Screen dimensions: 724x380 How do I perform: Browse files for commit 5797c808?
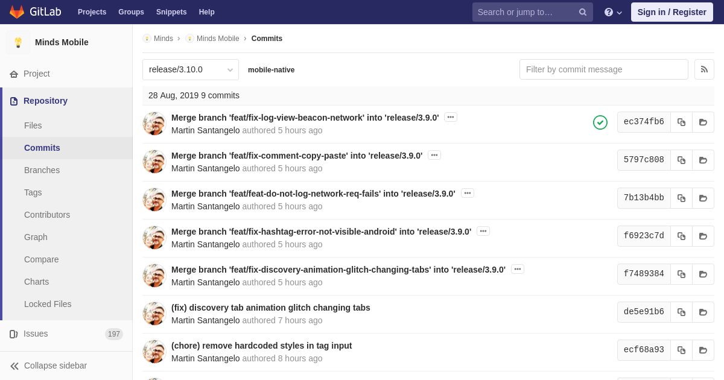703,160
